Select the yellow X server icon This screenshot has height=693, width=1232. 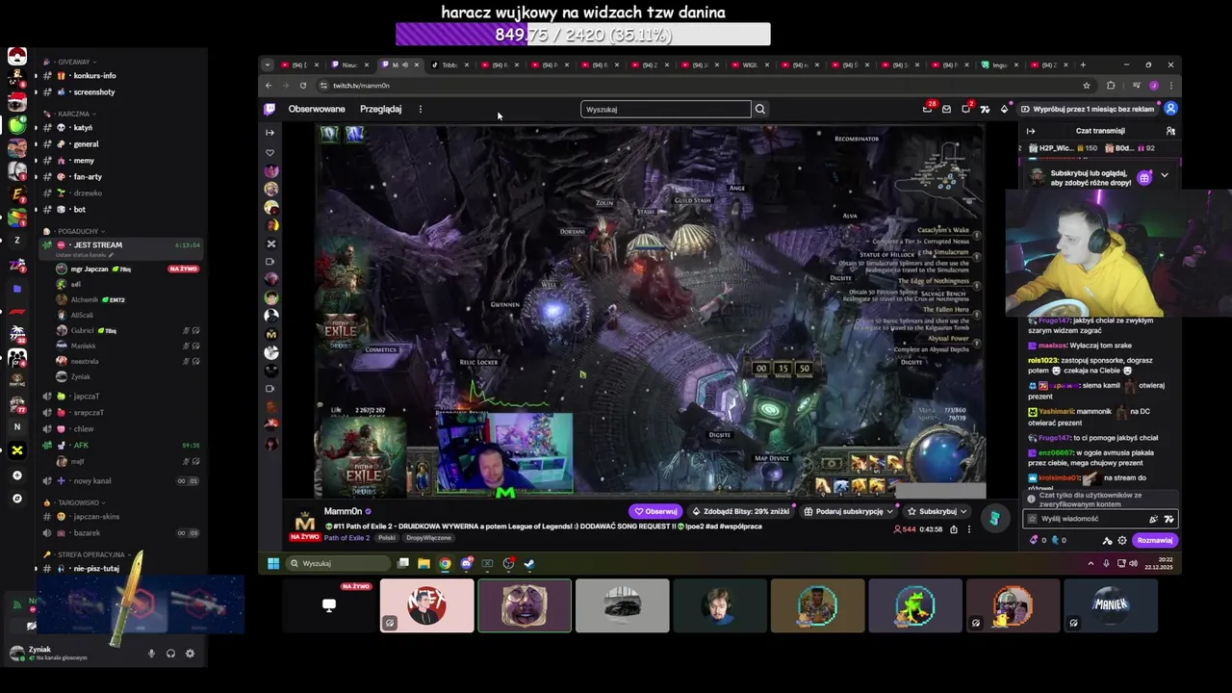tap(16, 449)
